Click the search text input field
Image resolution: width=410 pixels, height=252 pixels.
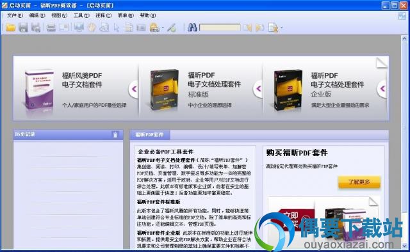[x=220, y=27]
